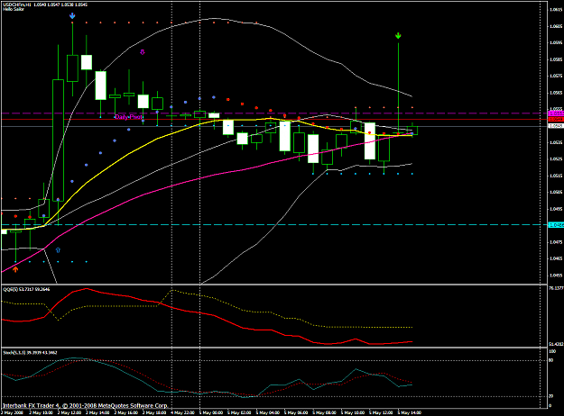Image resolution: width=564 pixels, height=416 pixels.
Task: Click the 1.0575 price axis value
Action: [x=557, y=76]
